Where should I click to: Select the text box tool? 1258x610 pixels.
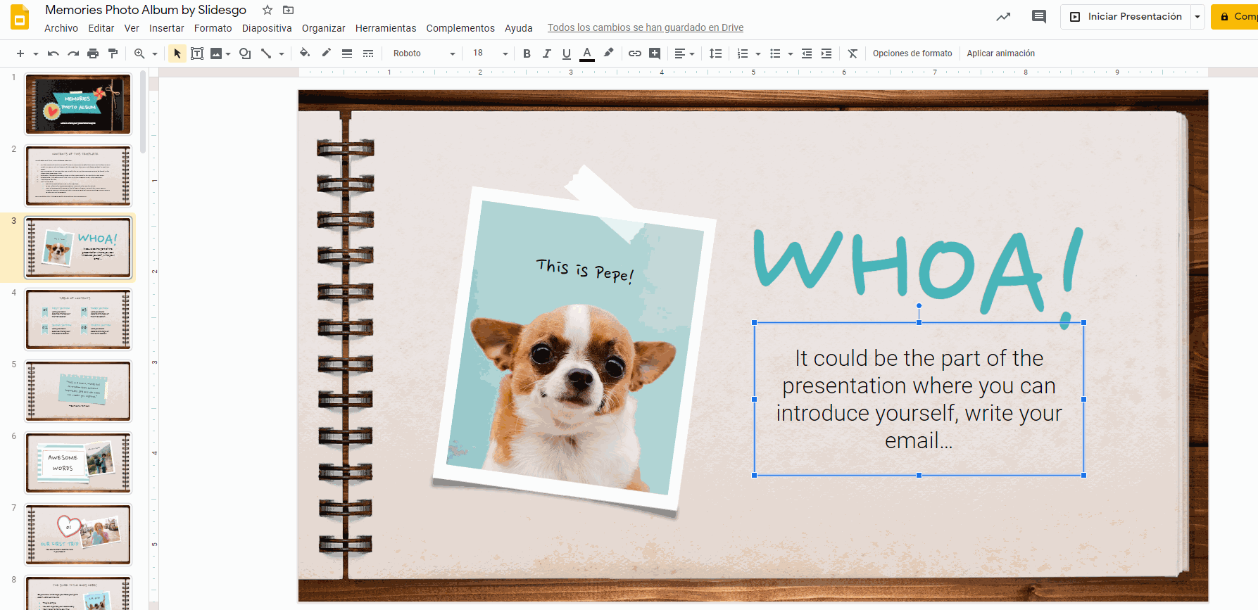[197, 53]
